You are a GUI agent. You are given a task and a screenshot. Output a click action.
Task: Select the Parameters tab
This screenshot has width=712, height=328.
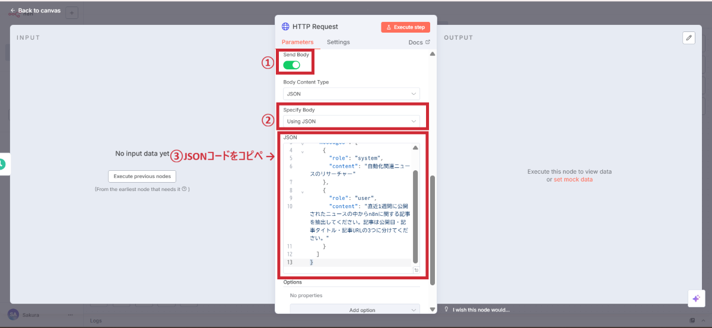coord(297,42)
